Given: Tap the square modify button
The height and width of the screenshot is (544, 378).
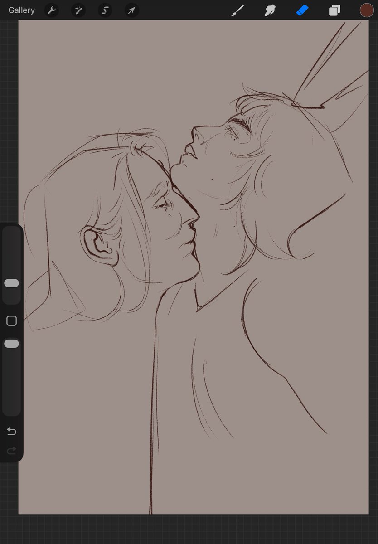Looking at the screenshot, I should click(x=12, y=321).
